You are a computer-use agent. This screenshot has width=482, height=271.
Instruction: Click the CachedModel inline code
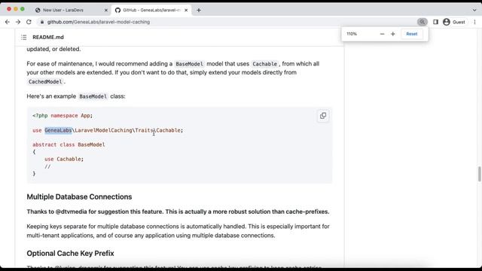(x=45, y=82)
